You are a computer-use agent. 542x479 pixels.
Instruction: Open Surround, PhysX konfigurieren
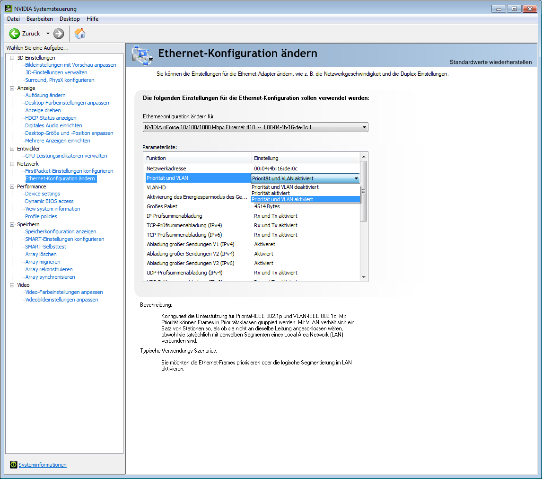60,80
